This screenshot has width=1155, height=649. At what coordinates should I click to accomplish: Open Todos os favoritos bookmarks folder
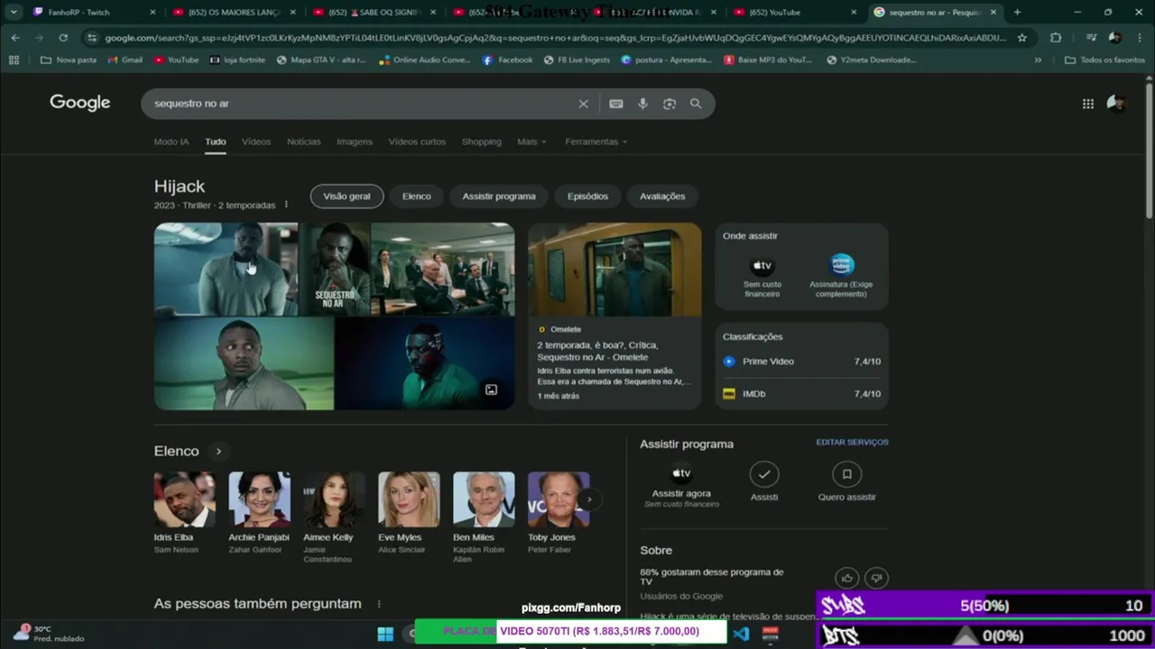(1104, 59)
